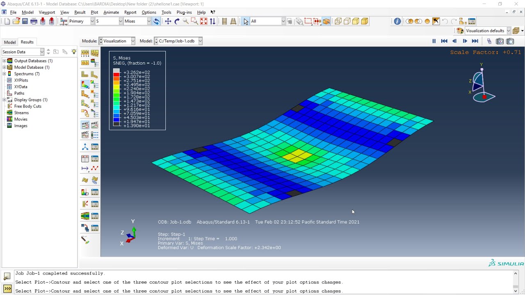The width and height of the screenshot is (525, 295).
Task: Step to previous animation frame
Action: (454, 41)
